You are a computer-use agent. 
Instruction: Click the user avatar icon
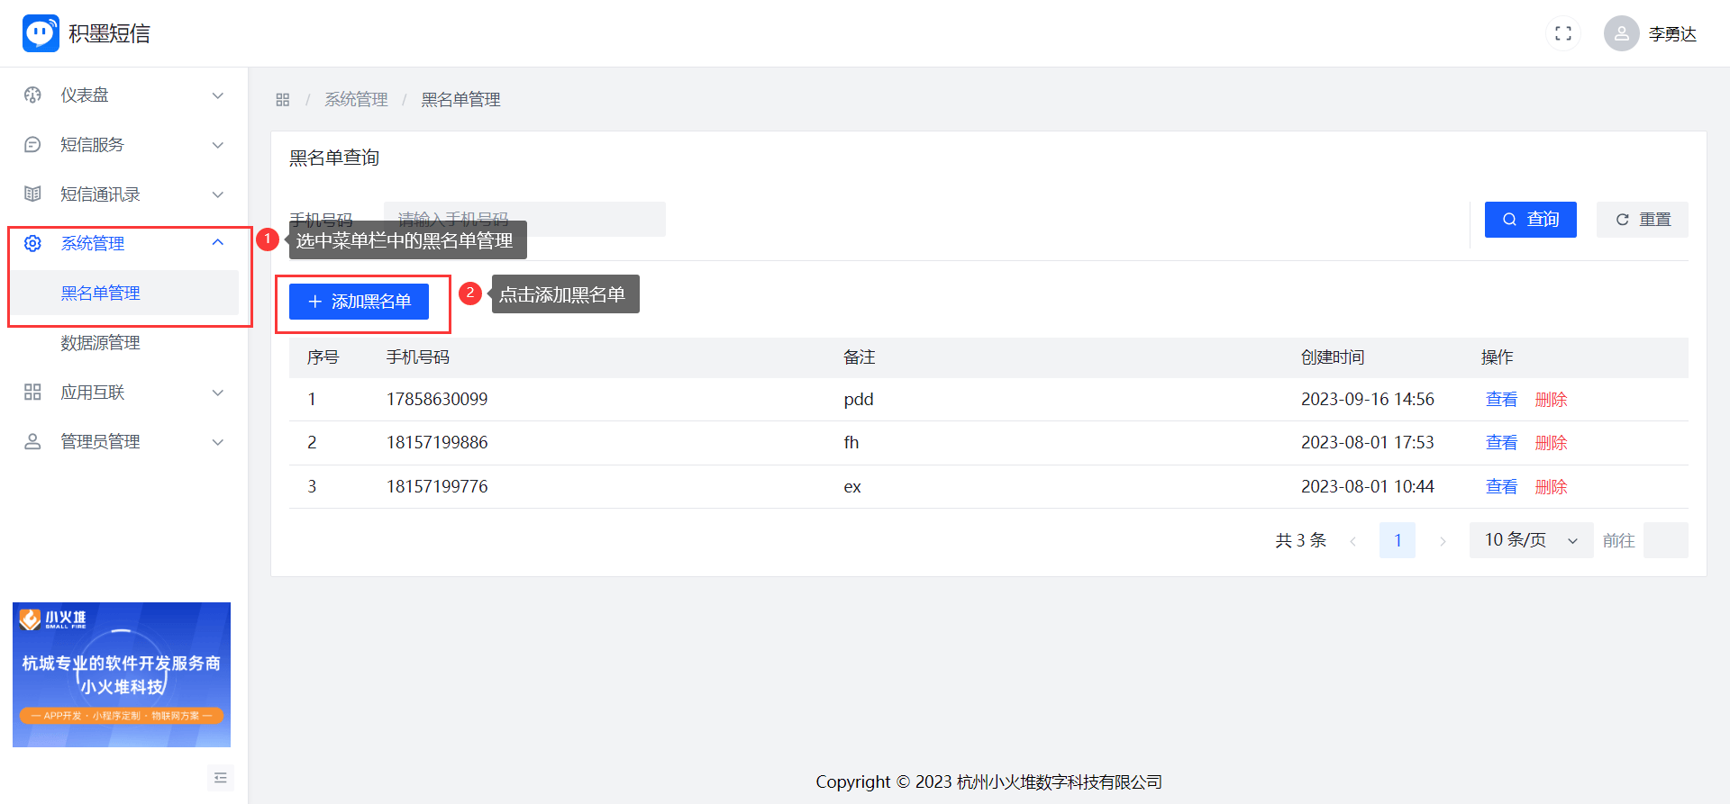1621,33
